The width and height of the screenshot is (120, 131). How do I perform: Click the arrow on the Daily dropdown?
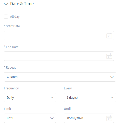click(52, 97)
